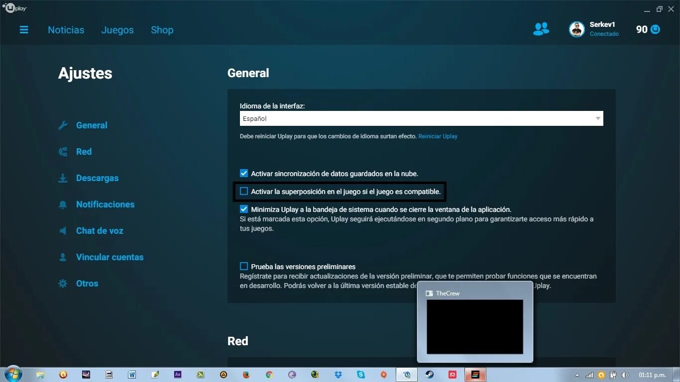
Task: Open Skype from the taskbar
Action: [x=361, y=375]
